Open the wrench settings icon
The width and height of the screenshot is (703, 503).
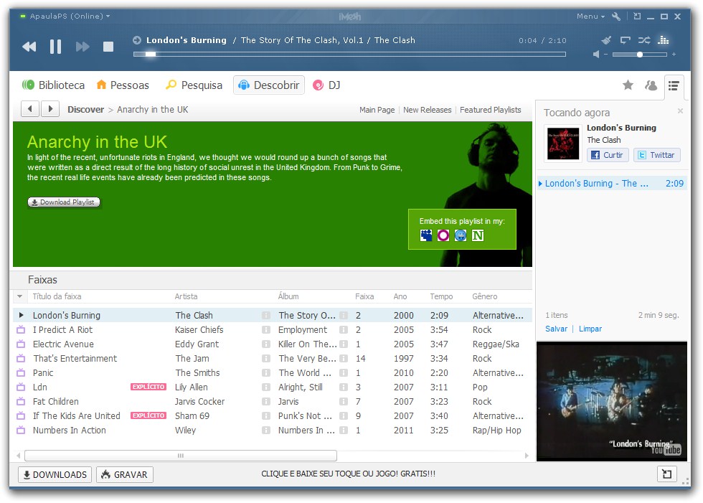pyautogui.click(x=616, y=17)
